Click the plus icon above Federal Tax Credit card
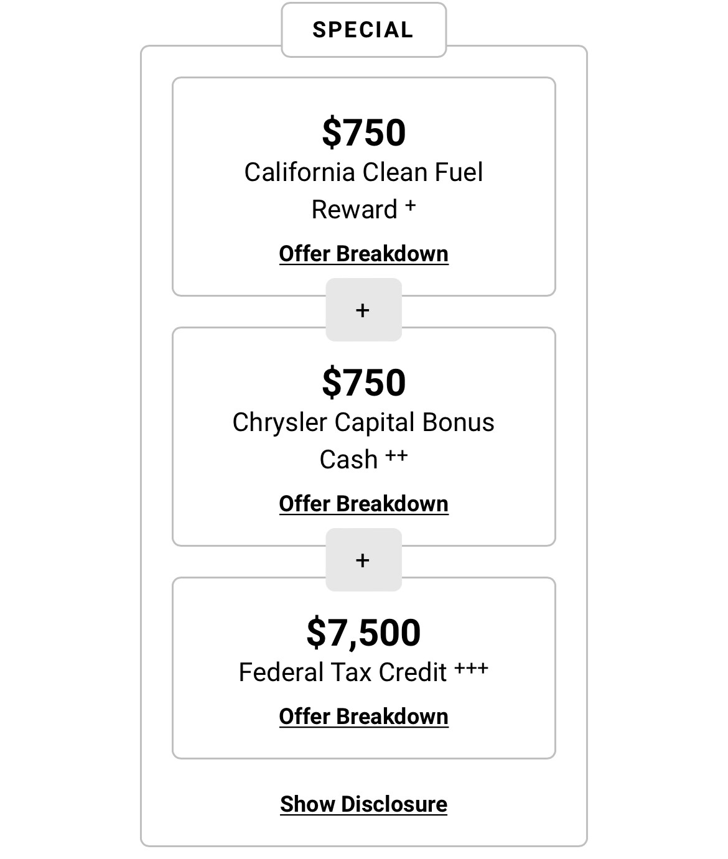This screenshot has width=728, height=859. (x=363, y=560)
